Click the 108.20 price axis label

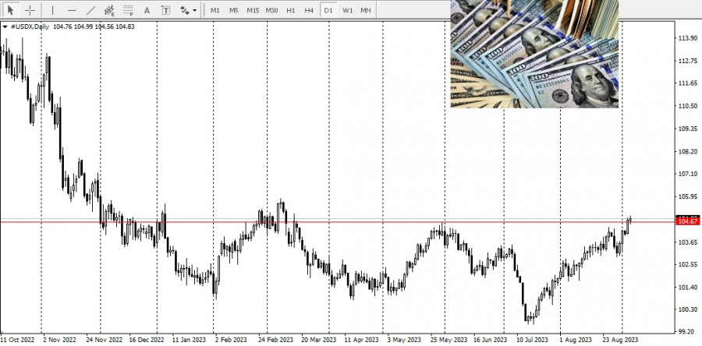(688, 151)
